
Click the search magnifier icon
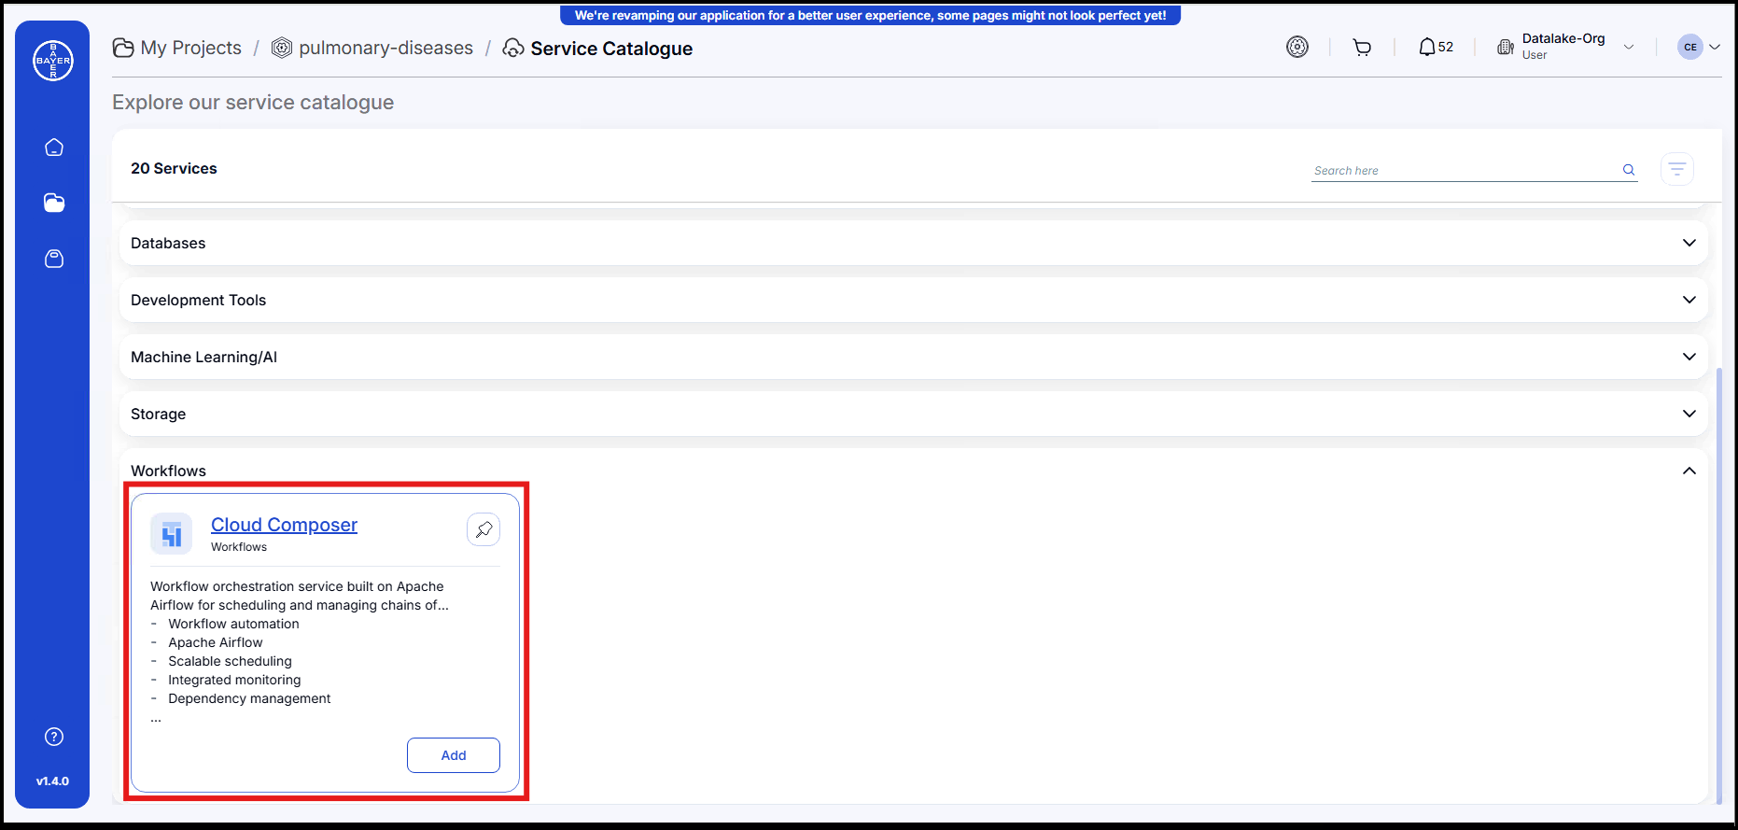1629,170
